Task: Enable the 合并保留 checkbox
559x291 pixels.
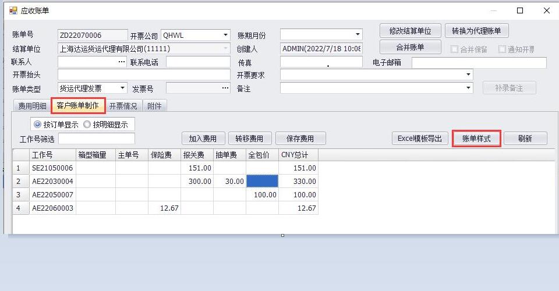Action: click(455, 49)
